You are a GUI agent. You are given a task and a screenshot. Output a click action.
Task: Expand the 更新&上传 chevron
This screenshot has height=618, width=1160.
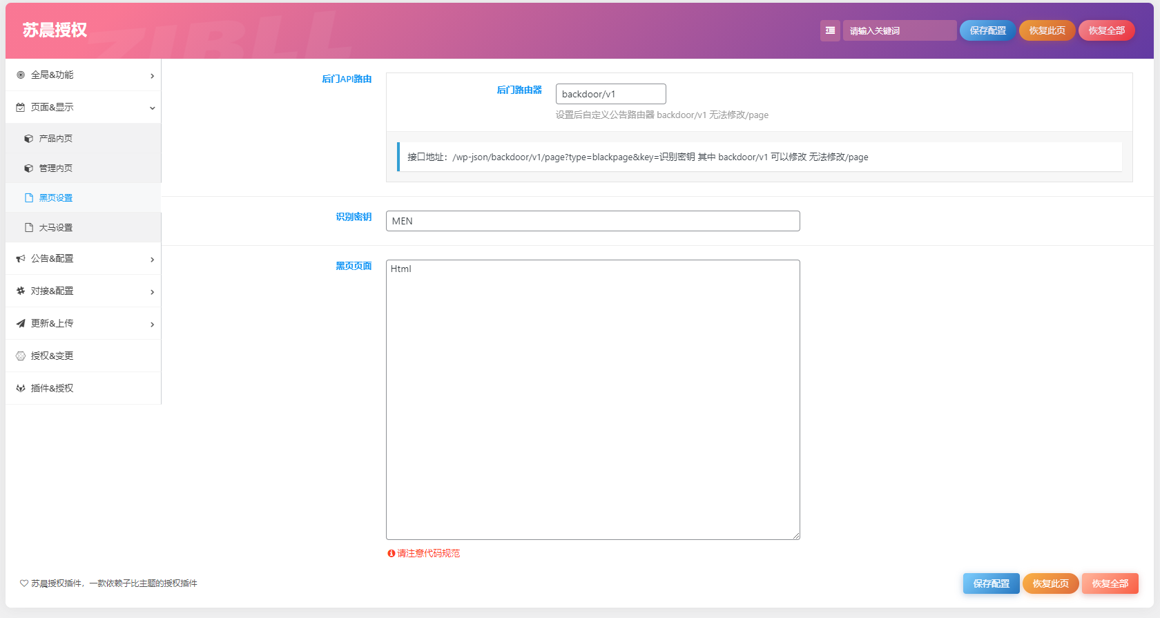(152, 325)
